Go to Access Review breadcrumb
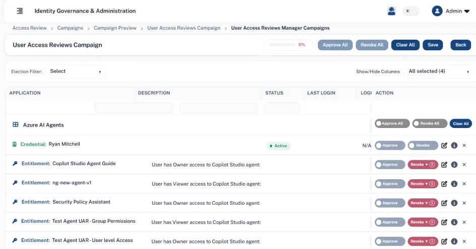The height and width of the screenshot is (249, 476). click(x=29, y=28)
